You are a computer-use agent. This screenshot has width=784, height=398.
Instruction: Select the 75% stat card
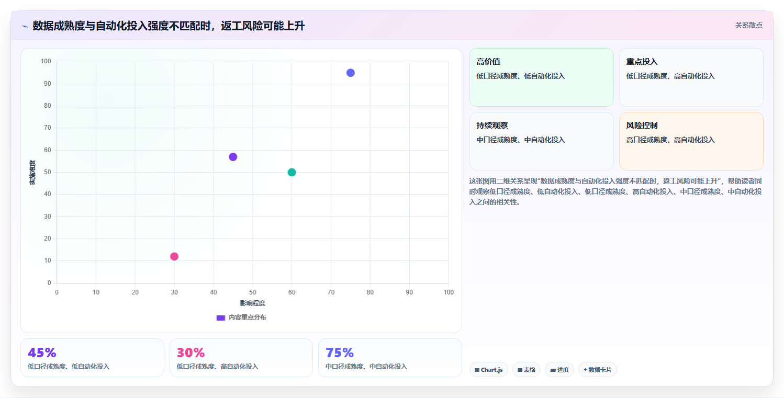click(x=390, y=358)
